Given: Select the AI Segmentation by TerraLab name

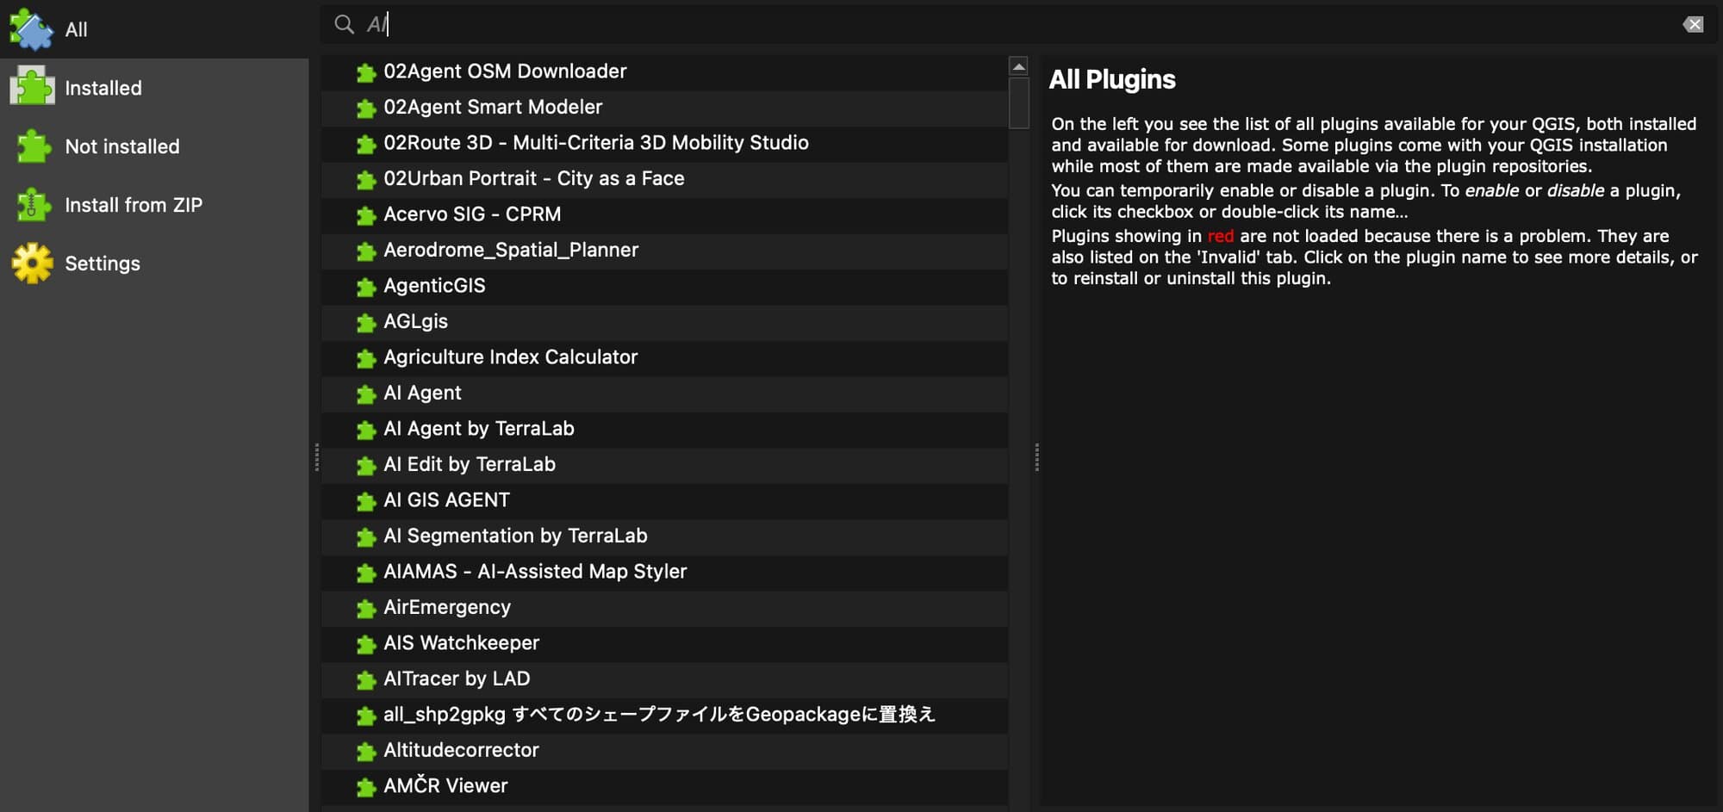Looking at the screenshot, I should point(515,536).
